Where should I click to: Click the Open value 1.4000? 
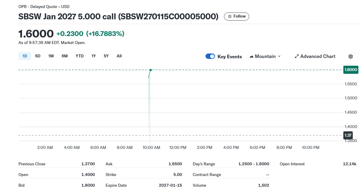pyautogui.click(x=88, y=175)
